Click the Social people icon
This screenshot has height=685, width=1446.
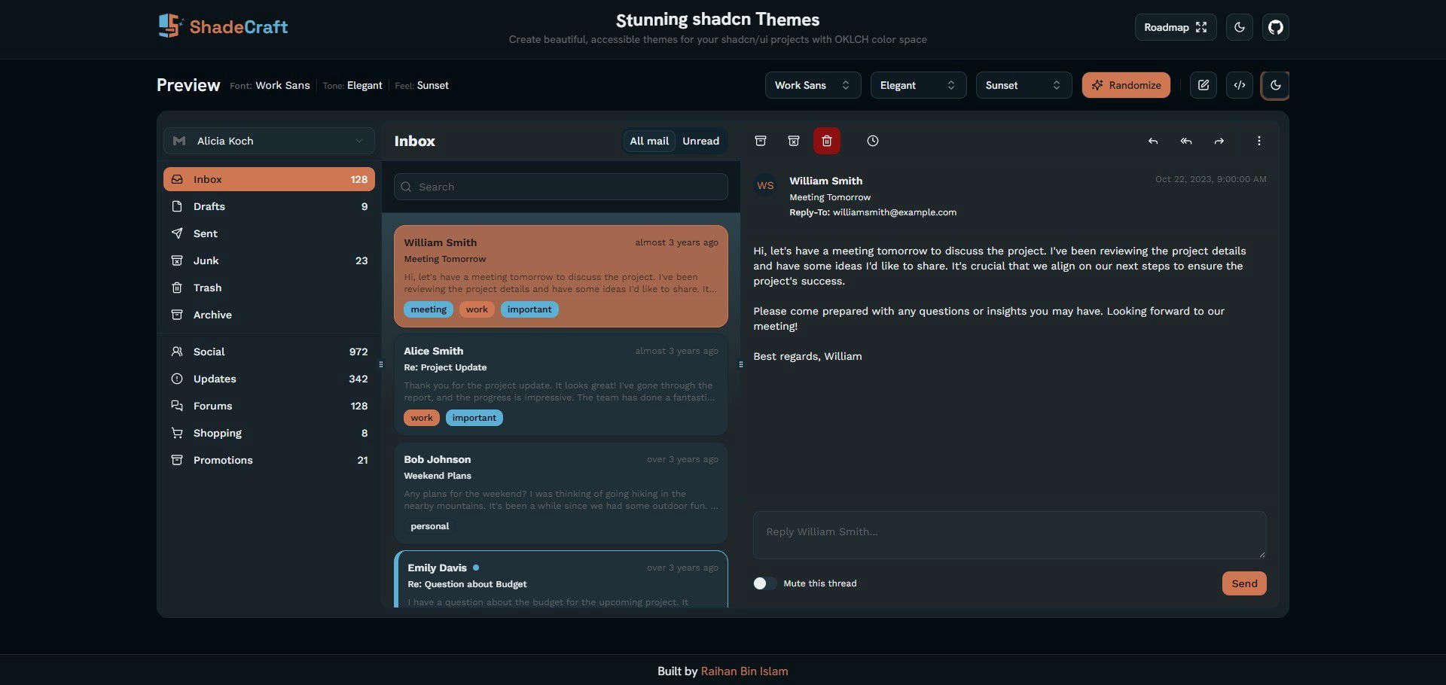coord(177,352)
